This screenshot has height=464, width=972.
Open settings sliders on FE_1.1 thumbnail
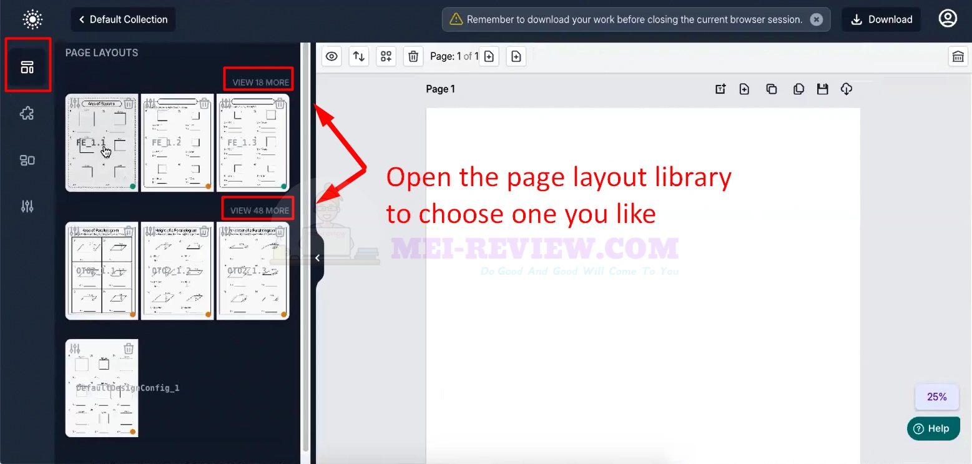74,104
